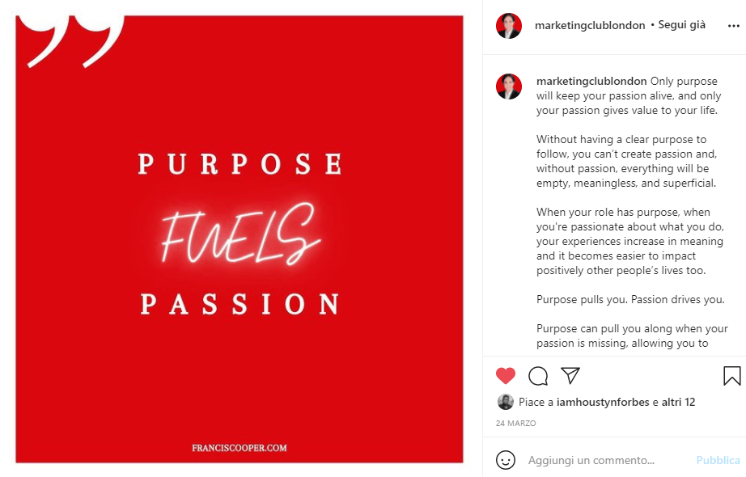Save post using bookmark icon
The image size is (746, 477).
[x=731, y=376]
